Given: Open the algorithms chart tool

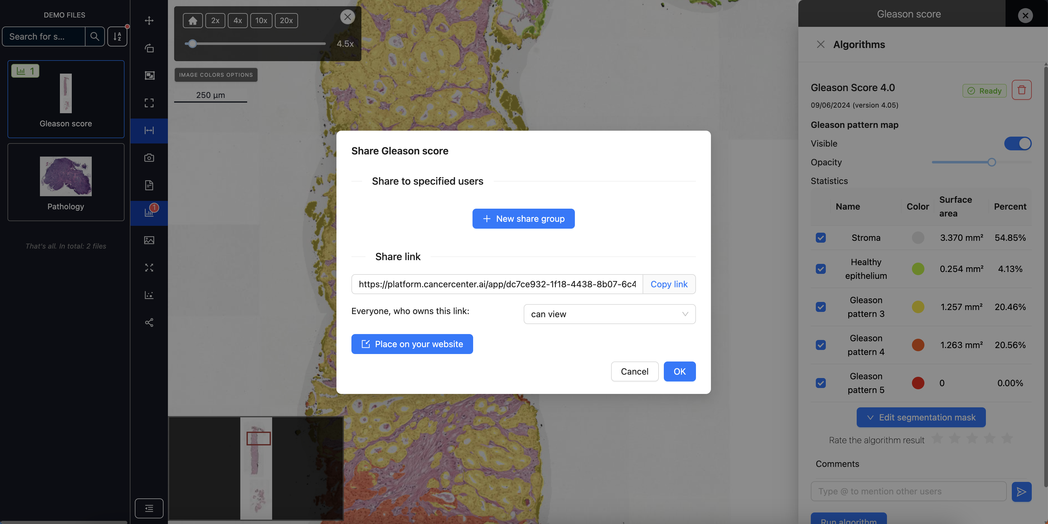Looking at the screenshot, I should (149, 213).
